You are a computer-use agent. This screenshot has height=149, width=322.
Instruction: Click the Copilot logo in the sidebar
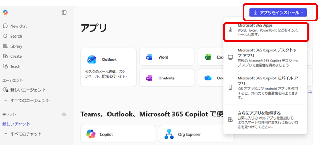5,12
